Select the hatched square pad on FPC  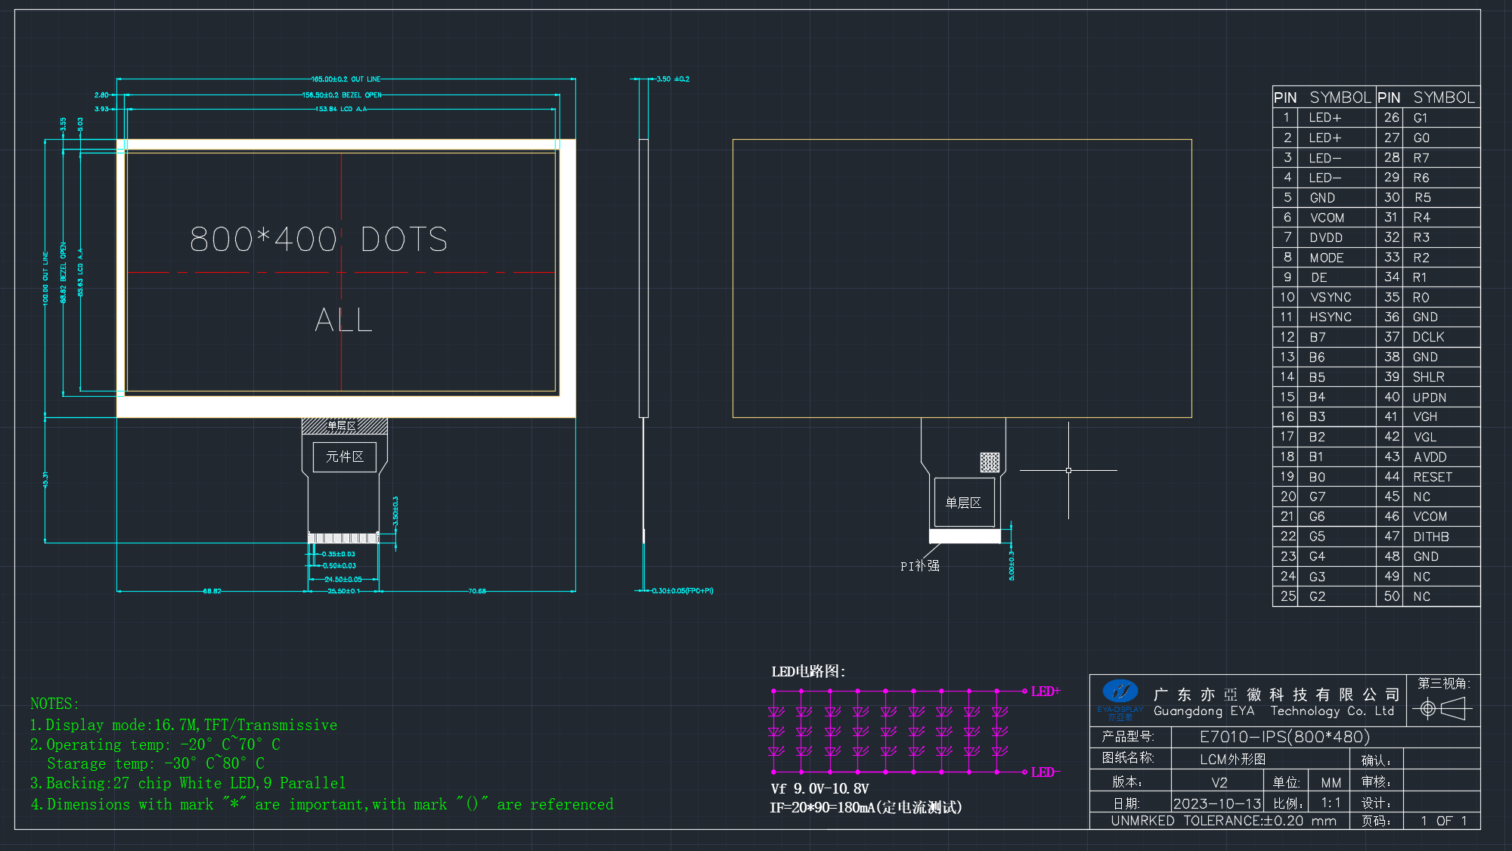(x=990, y=462)
